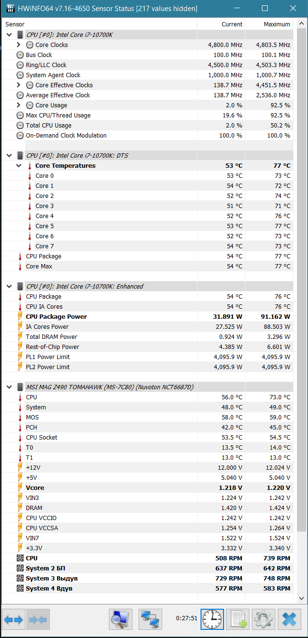308x638 pixels.
Task: Click the collapse columns arrows icon
Action: (38, 620)
